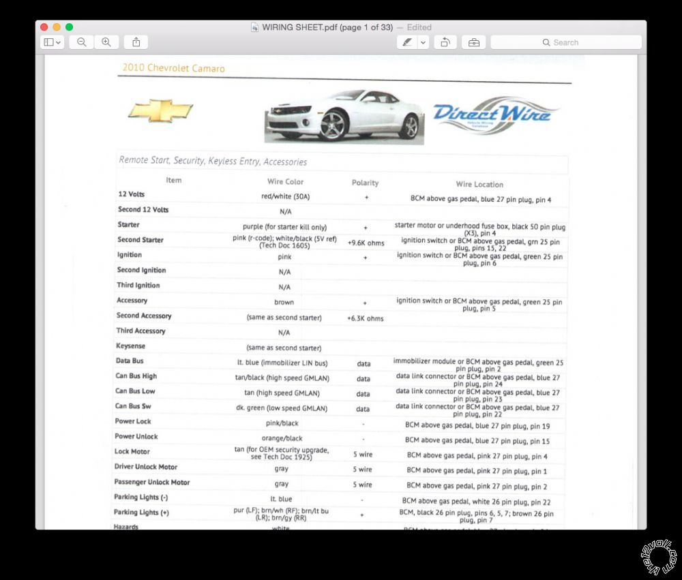Screen dimensions: 682x580
Task: Click the Lock Motor row label
Action: [132, 452]
